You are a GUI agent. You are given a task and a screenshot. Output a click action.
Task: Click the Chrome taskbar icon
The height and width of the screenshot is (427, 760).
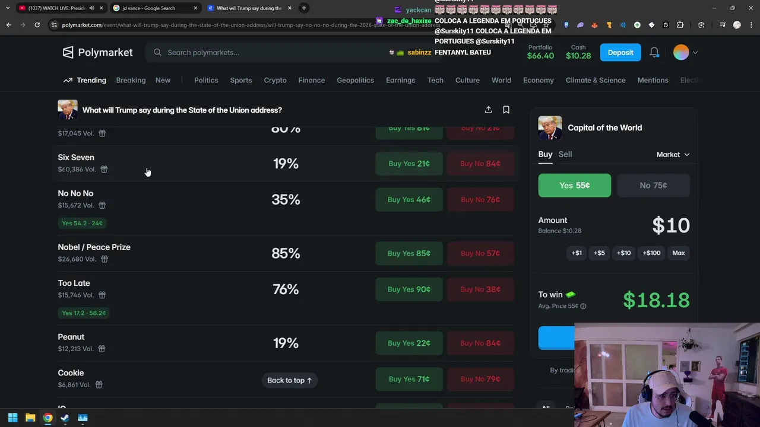point(47,418)
